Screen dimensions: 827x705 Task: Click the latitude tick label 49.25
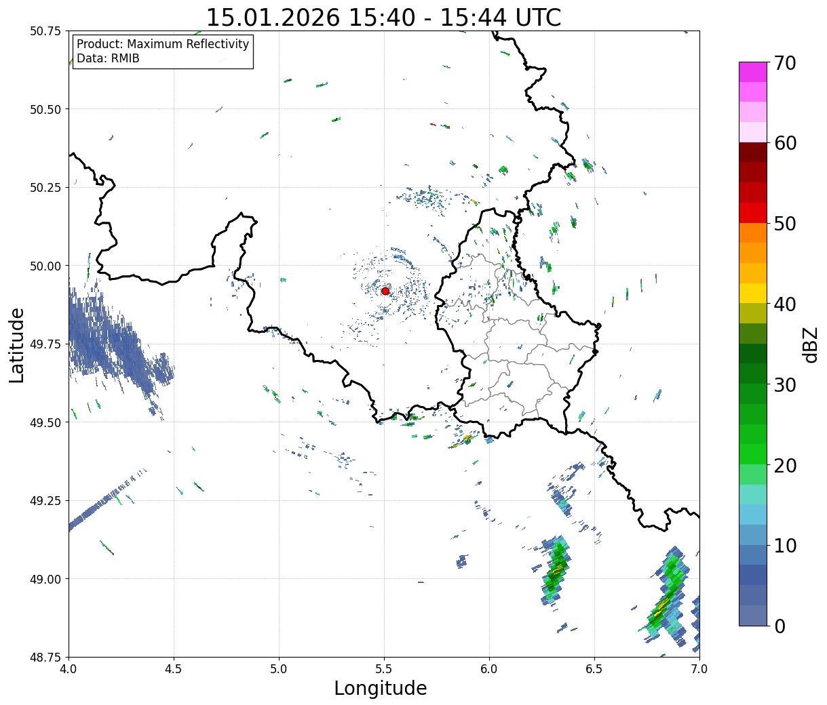45,501
